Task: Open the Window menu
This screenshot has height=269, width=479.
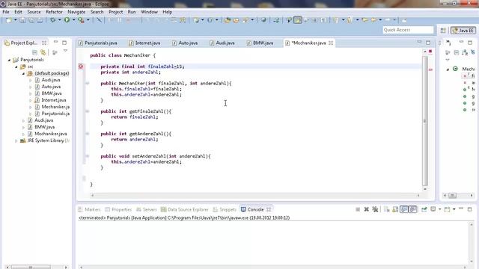Action: (149, 12)
